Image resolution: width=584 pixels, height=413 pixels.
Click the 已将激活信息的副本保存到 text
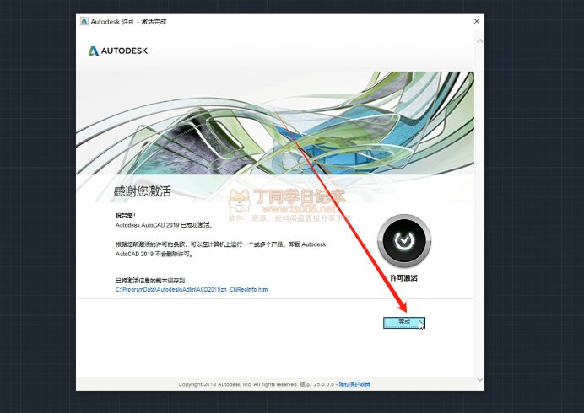pos(150,280)
